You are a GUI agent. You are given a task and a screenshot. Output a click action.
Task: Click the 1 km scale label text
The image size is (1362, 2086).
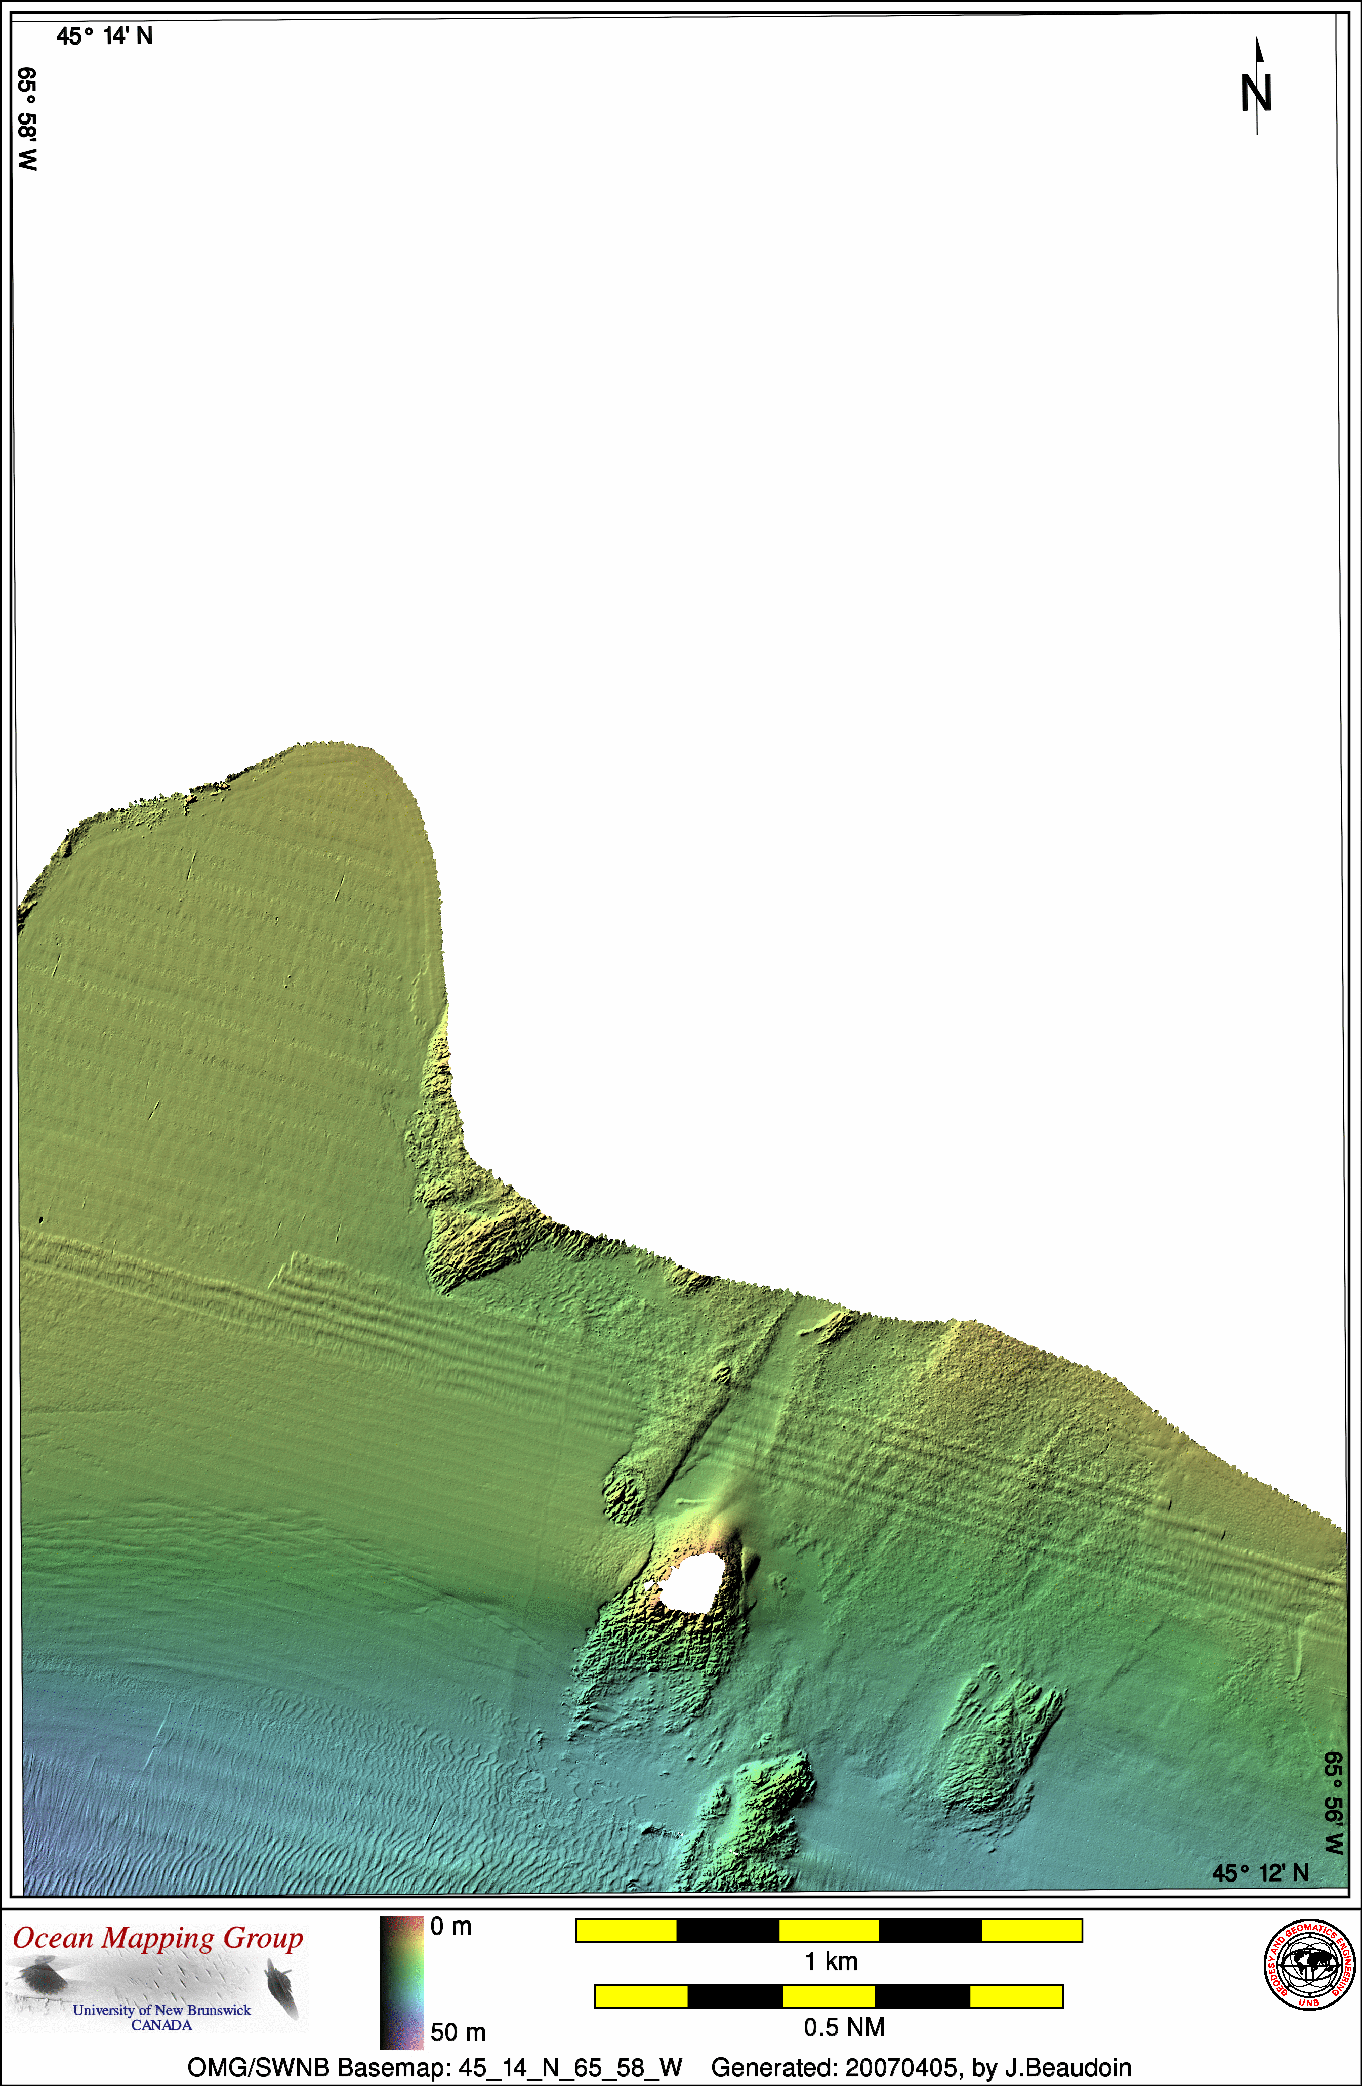831,1961
